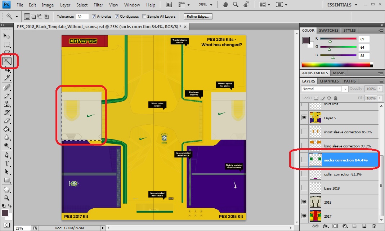385x231 pixels.
Task: Select the Healing Brush tool
Action: [x=6, y=87]
